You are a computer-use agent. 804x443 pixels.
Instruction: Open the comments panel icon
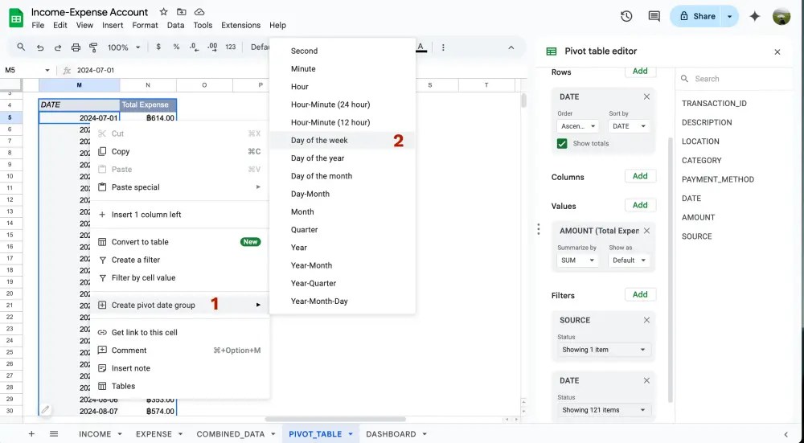pos(654,16)
